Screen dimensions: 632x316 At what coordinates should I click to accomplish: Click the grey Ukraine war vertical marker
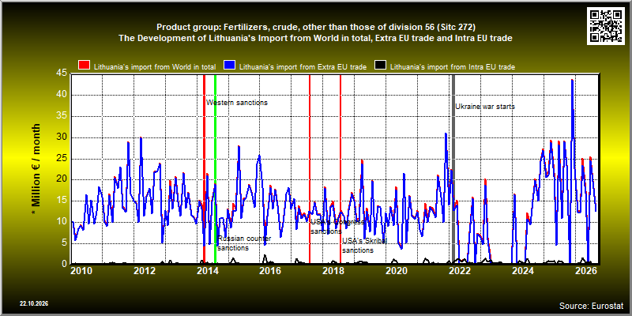[453, 169]
